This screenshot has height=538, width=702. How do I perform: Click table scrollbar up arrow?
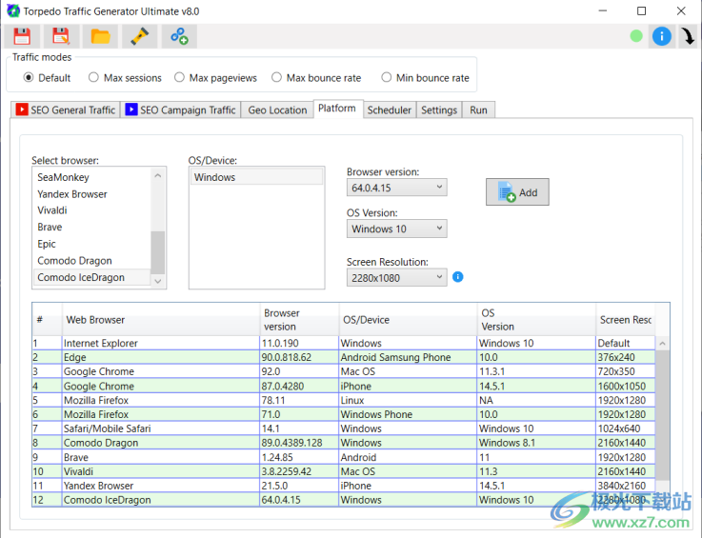[x=662, y=344]
